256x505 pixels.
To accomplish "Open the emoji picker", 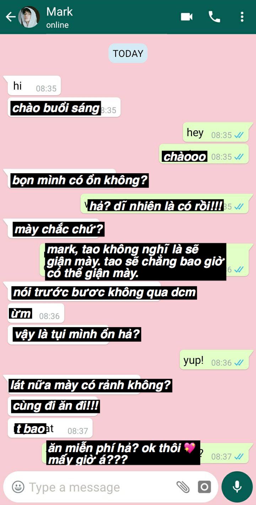I will [18, 487].
